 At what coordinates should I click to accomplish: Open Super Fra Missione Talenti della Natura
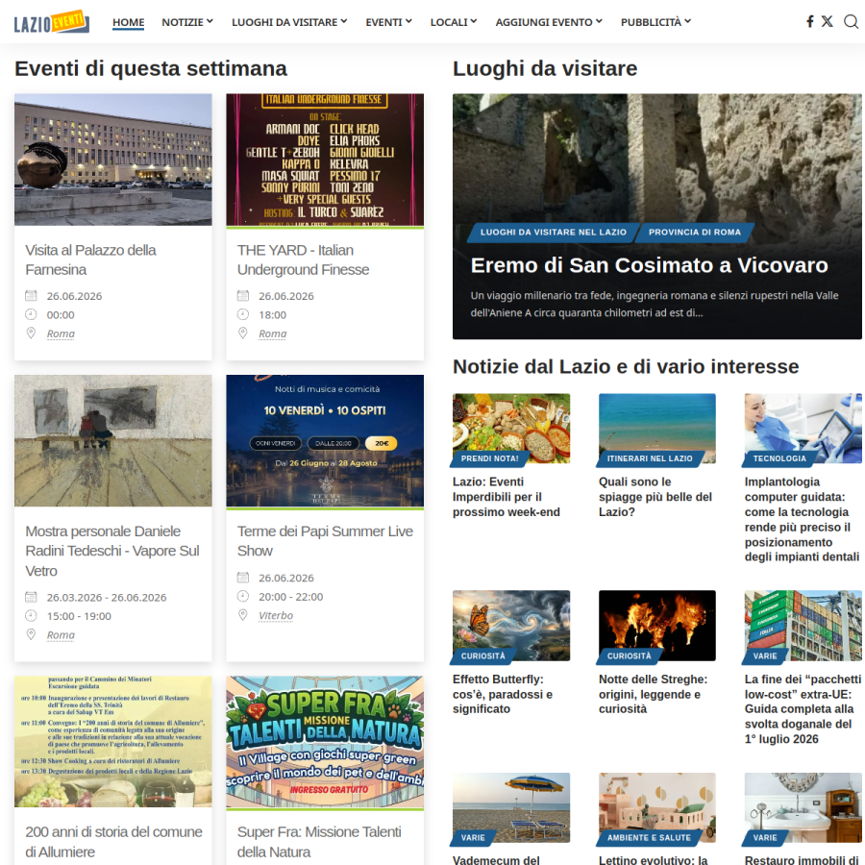(319, 841)
